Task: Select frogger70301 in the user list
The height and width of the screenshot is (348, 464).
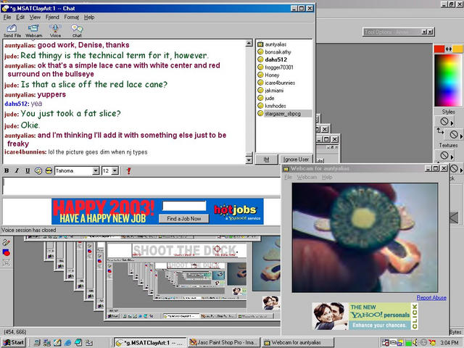Action: [278, 67]
